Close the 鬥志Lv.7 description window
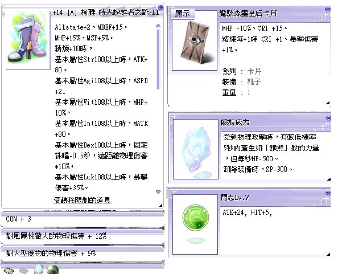Image resolution: width=338 pixels, height=274 pixels. point(328,193)
